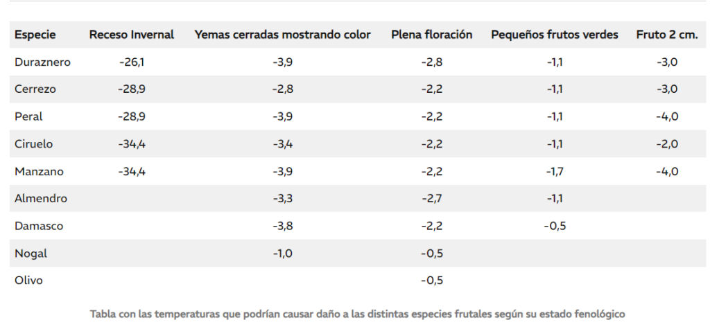Click the Damasco species cell

[39, 226]
